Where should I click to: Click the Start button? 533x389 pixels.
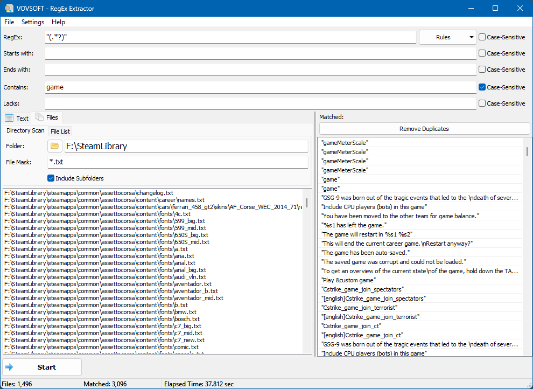click(42, 367)
